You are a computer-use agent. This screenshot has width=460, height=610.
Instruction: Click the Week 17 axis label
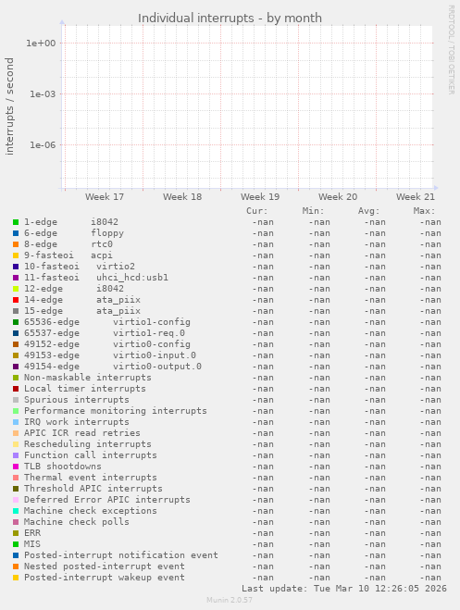point(105,197)
